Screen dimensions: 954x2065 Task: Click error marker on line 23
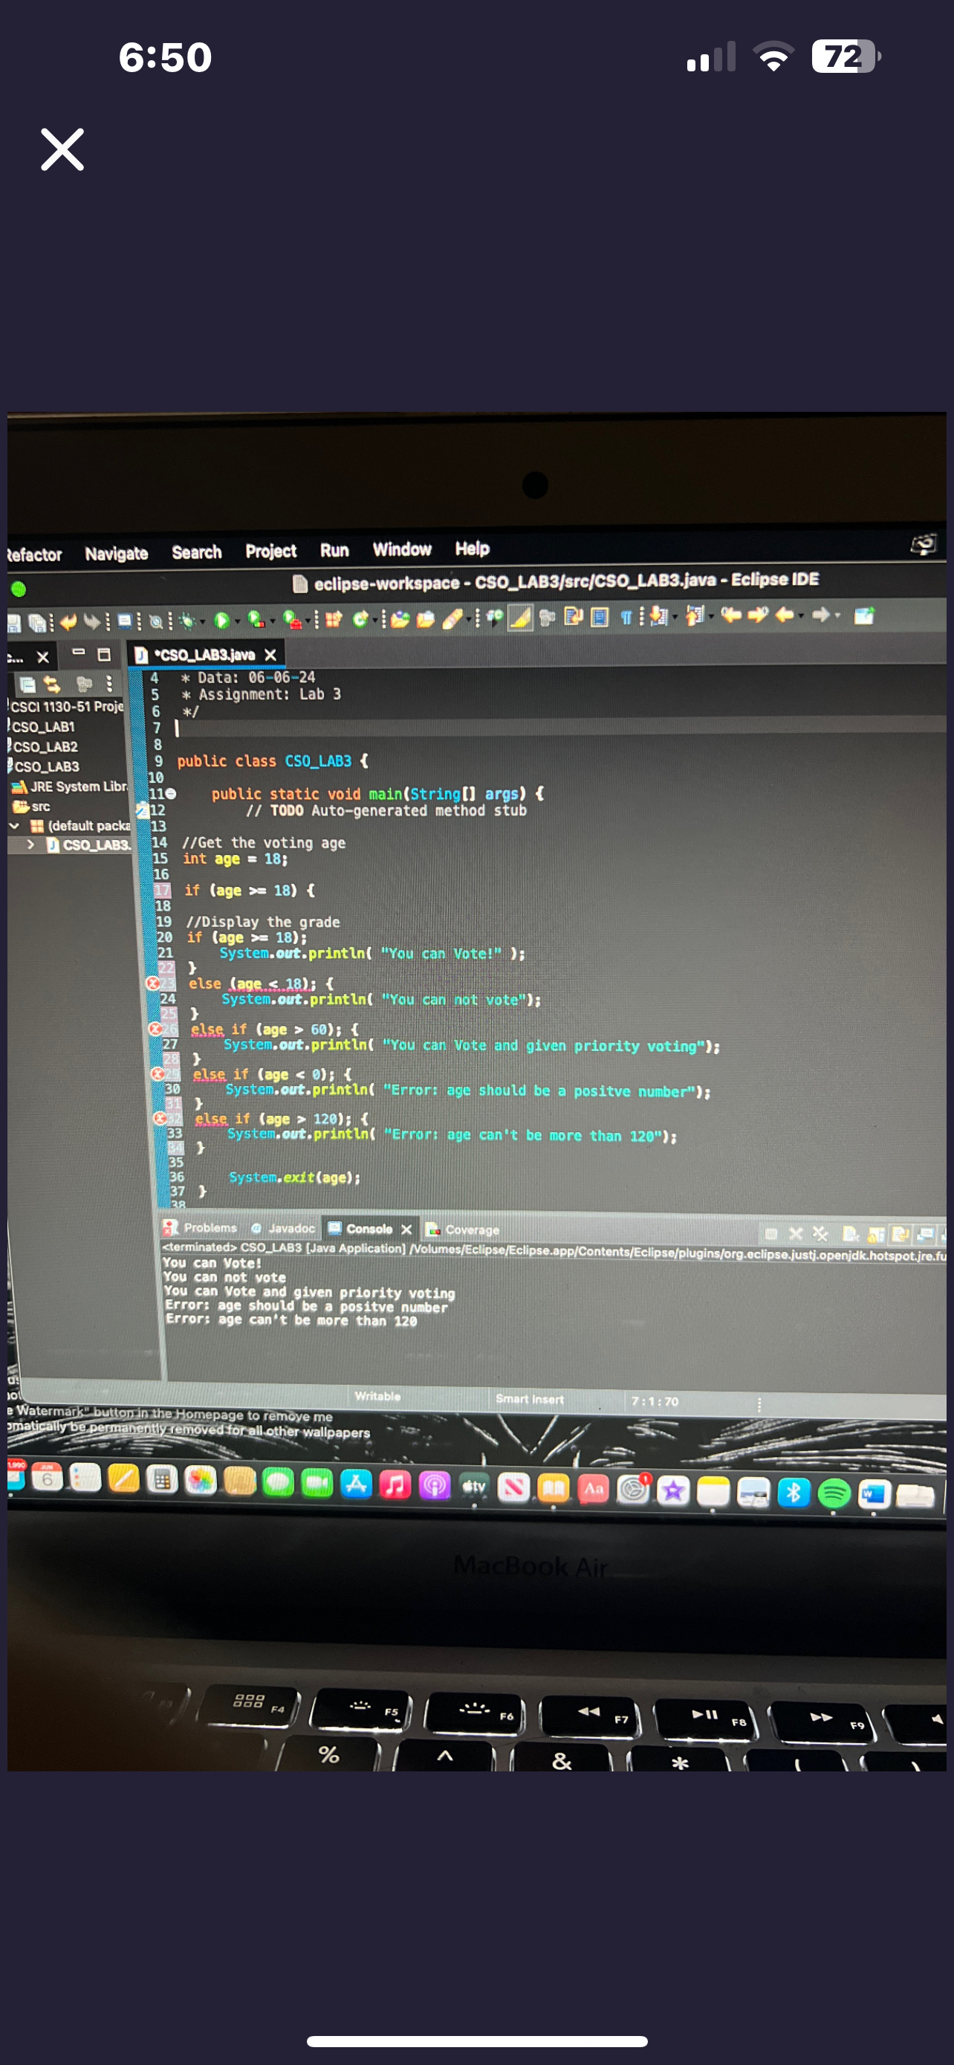(x=152, y=983)
